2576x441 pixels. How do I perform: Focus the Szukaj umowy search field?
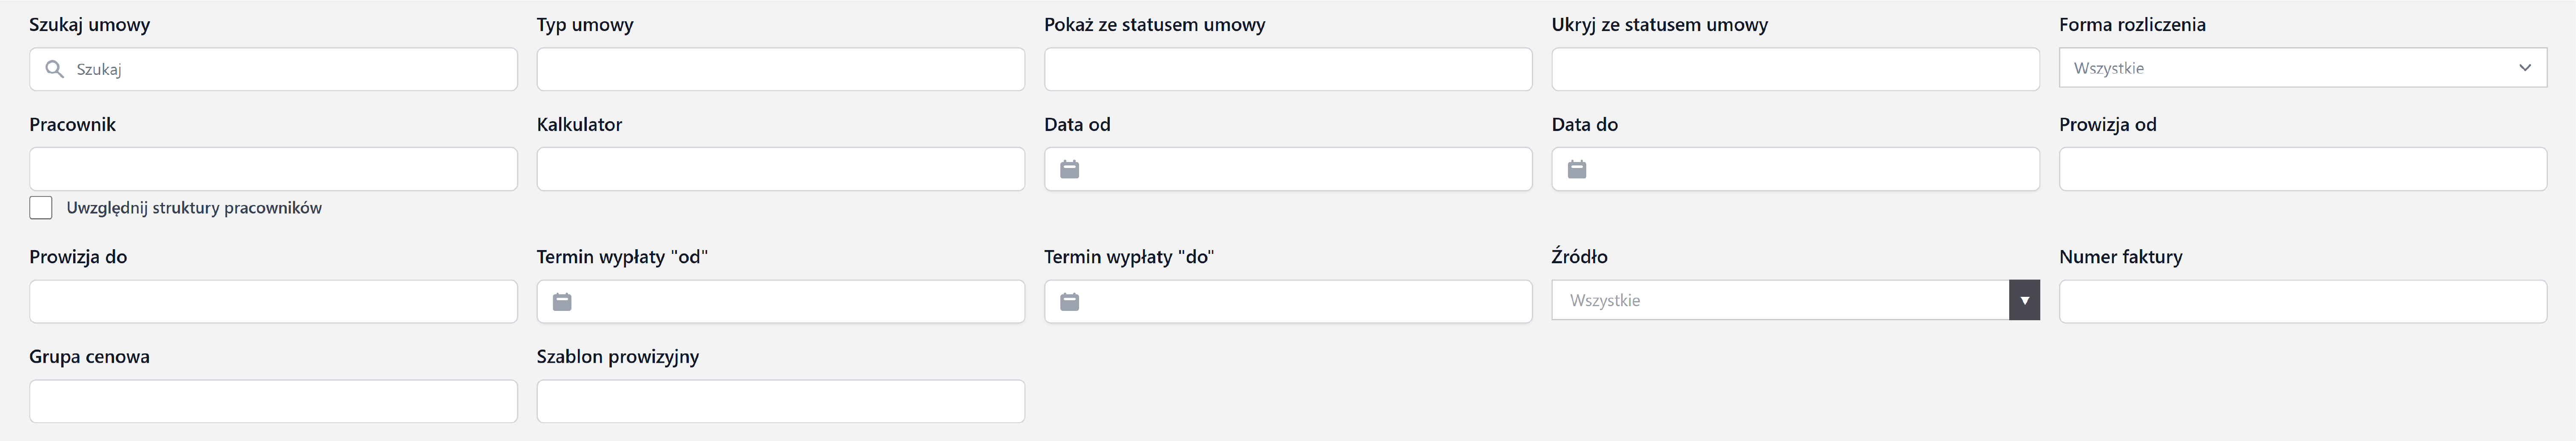[x=290, y=69]
